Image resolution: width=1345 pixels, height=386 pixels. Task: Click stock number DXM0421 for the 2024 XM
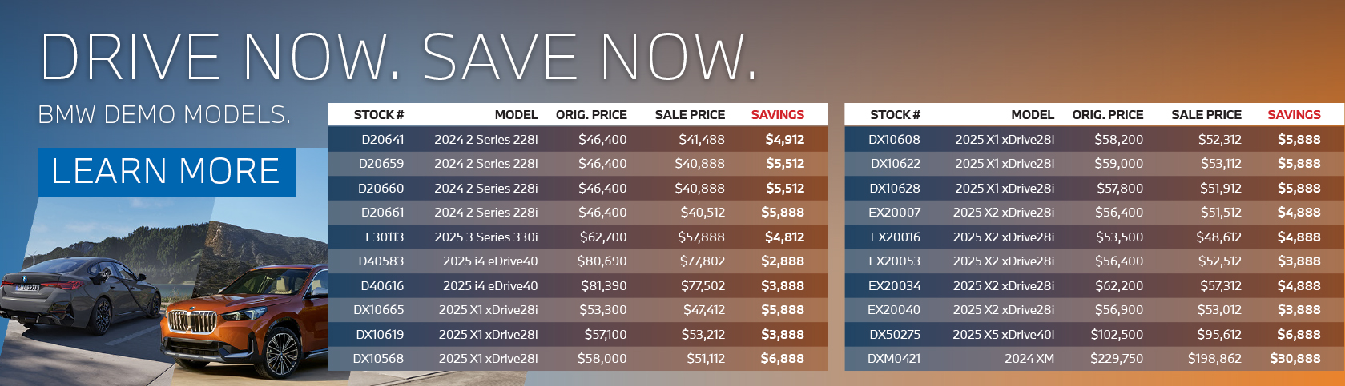pyautogui.click(x=894, y=359)
